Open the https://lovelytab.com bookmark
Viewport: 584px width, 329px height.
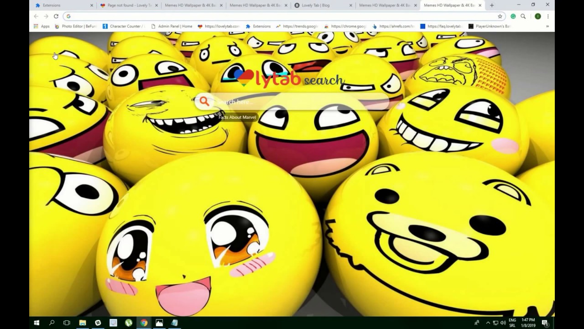point(219,26)
